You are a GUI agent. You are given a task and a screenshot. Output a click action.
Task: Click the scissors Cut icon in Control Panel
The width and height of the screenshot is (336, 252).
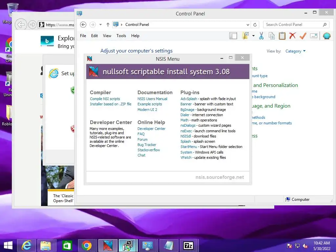pyautogui.click(x=261, y=36)
